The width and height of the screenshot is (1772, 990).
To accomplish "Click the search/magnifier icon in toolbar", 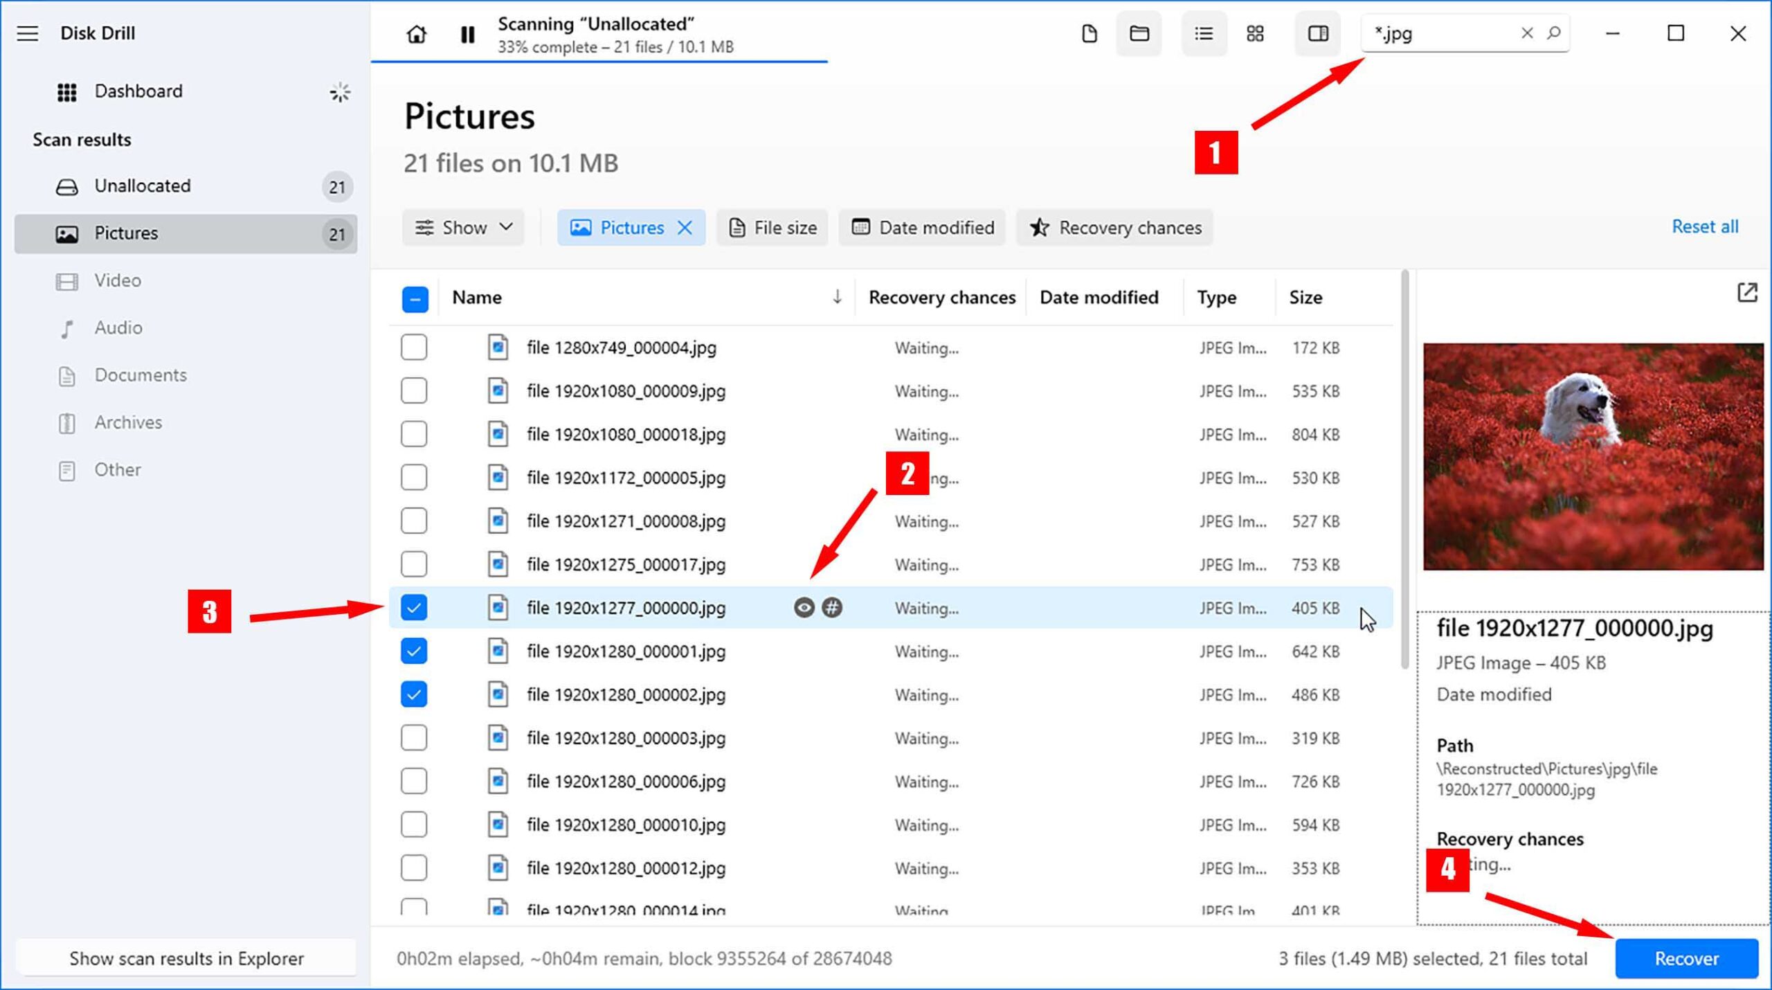I will point(1554,33).
